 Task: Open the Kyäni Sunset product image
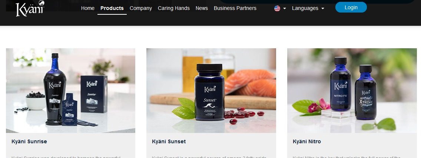coord(211,91)
